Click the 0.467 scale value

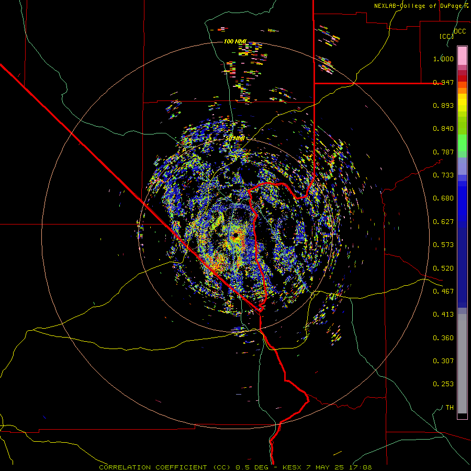[443, 291]
